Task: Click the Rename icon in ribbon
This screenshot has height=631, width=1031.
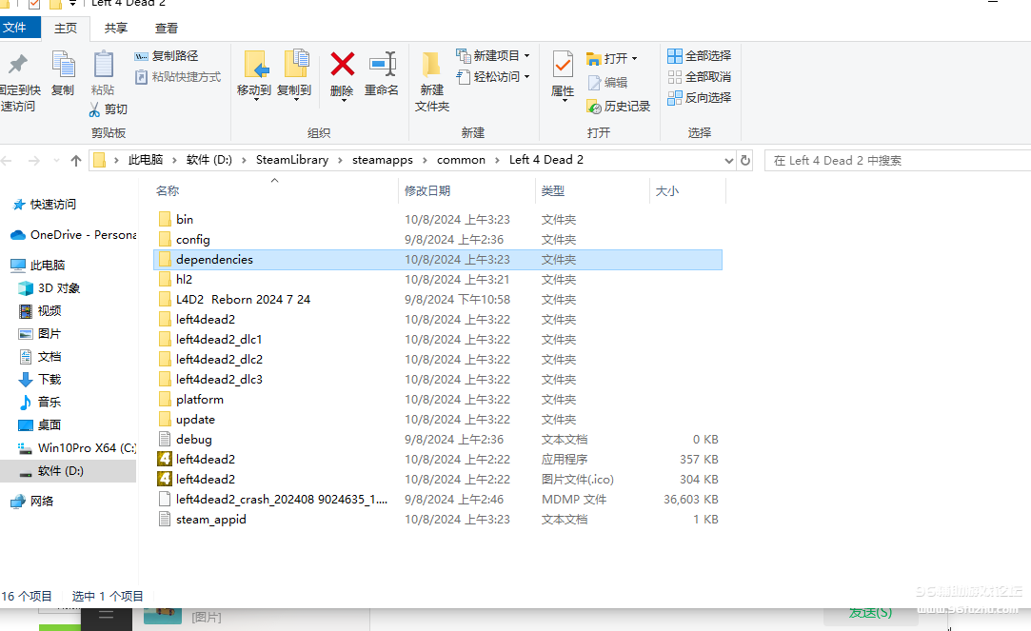Action: (x=382, y=67)
